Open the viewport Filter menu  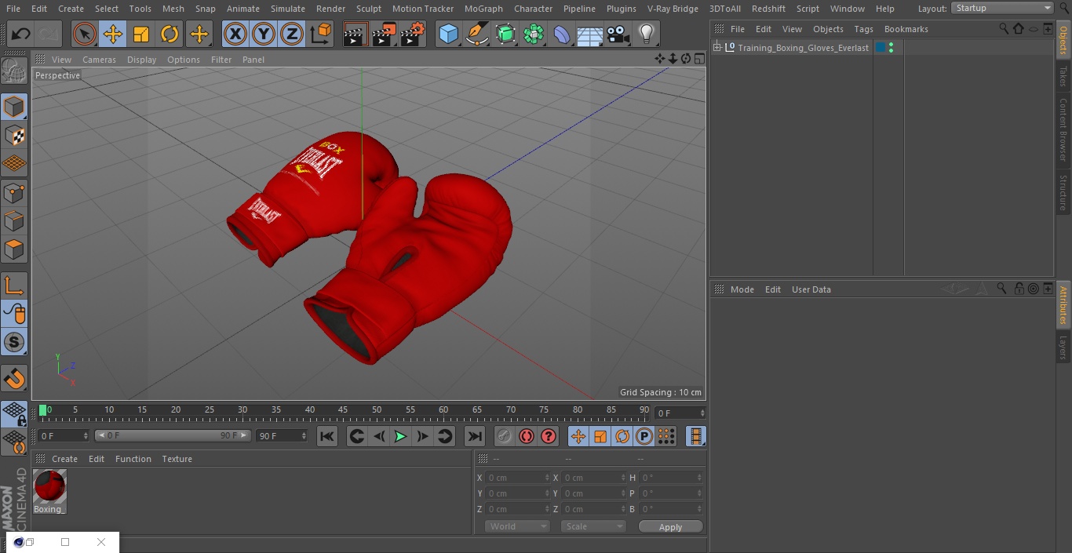point(221,60)
